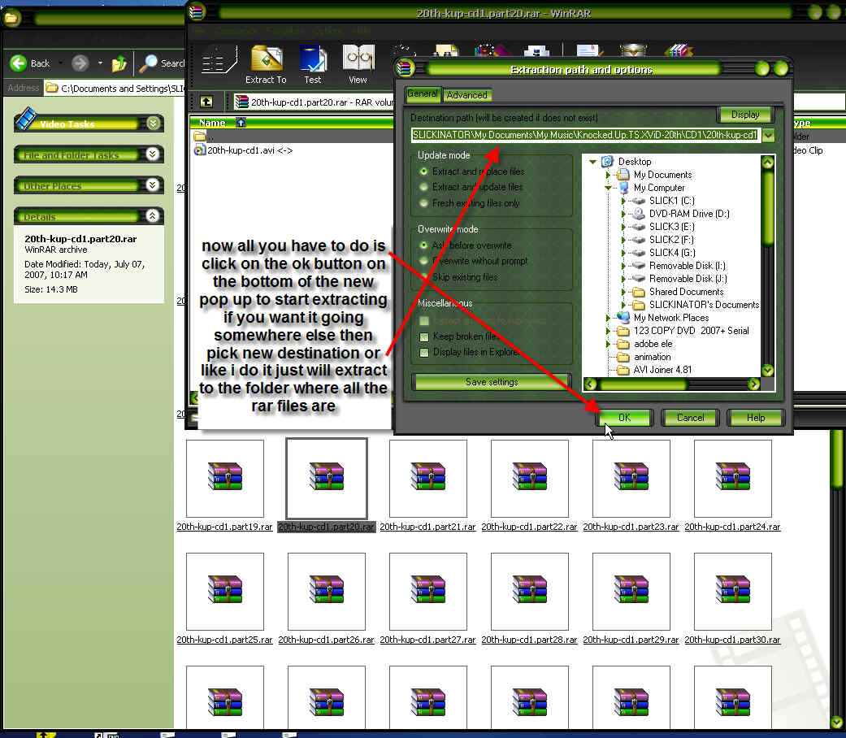Select the 20th-kup-cd1.part25.rar archive icon
The height and width of the screenshot is (738, 846).
[x=225, y=589]
